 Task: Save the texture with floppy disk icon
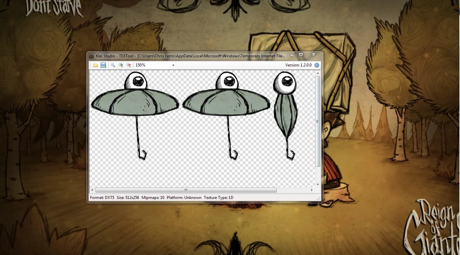(x=103, y=65)
